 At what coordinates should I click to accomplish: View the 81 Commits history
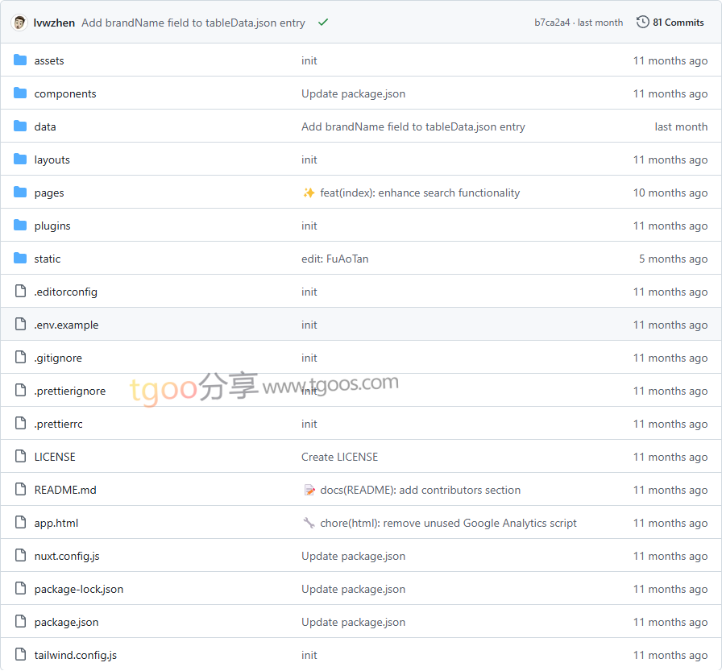(x=678, y=23)
